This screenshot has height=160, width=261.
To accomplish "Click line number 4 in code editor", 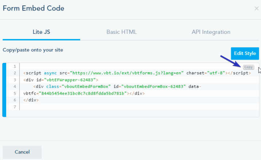I will point(15,87).
